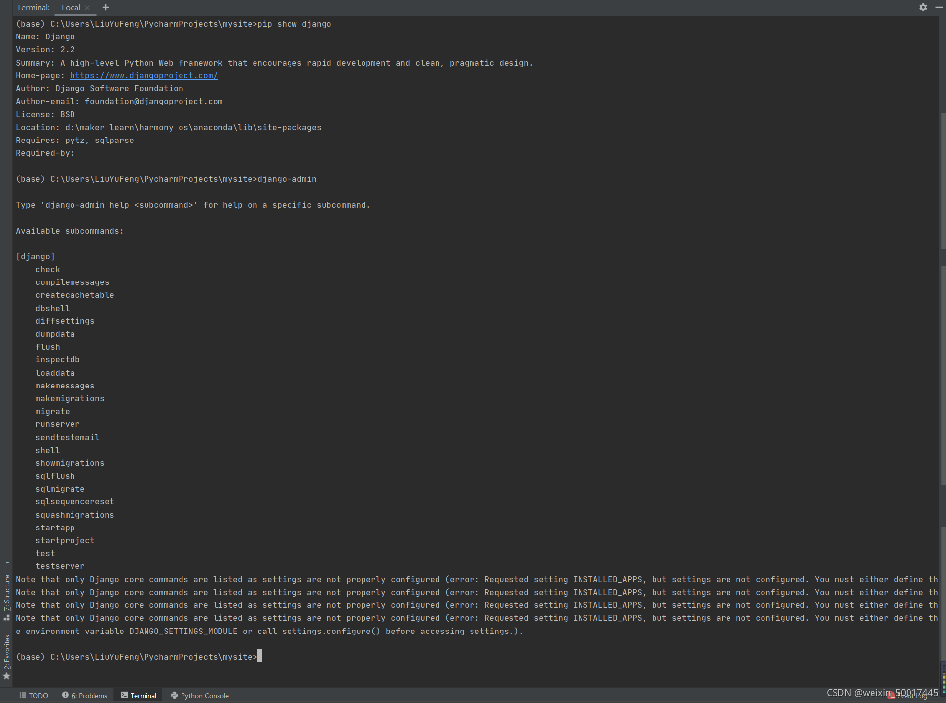This screenshot has width=946, height=703.
Task: Click the '[django]' section header text
Action: [x=36, y=256]
